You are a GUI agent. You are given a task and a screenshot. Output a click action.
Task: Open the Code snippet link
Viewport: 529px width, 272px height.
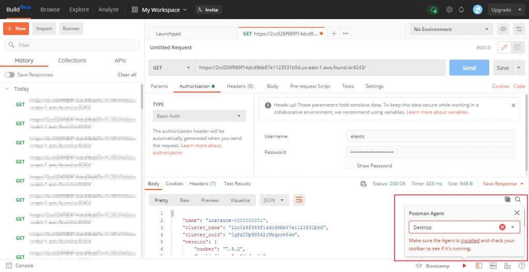coord(519,86)
